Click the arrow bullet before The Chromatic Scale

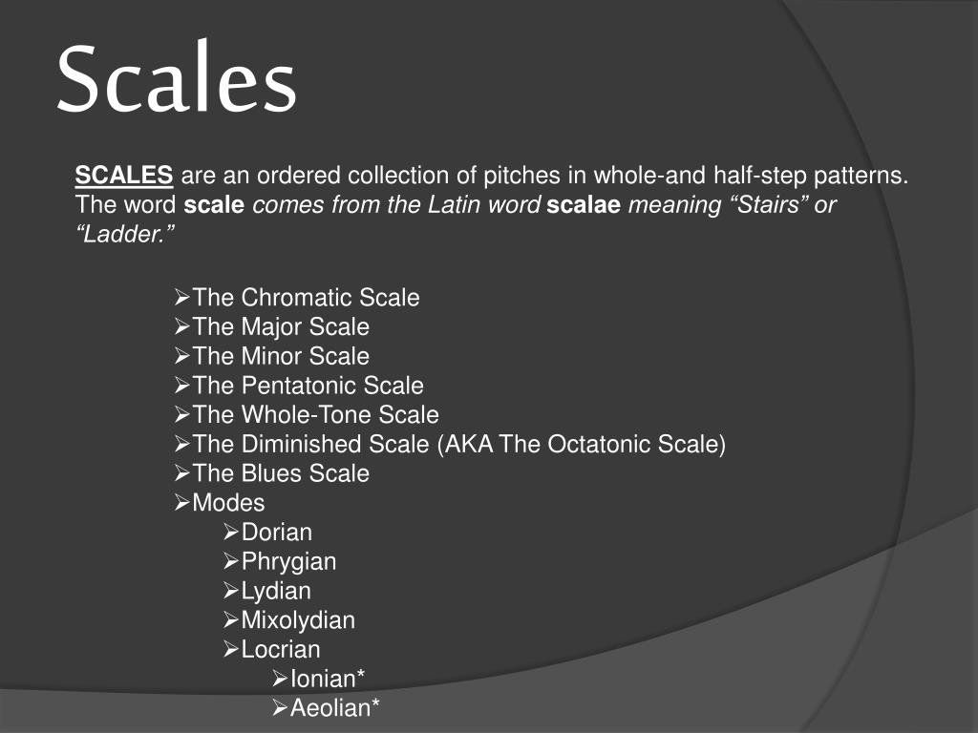182,298
